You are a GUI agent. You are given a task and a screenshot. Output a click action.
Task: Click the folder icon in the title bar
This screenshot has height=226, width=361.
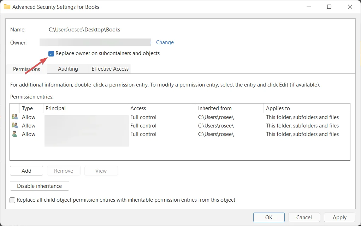pos(7,7)
